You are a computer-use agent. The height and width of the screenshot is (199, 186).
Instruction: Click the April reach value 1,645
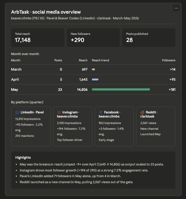point(83,79)
